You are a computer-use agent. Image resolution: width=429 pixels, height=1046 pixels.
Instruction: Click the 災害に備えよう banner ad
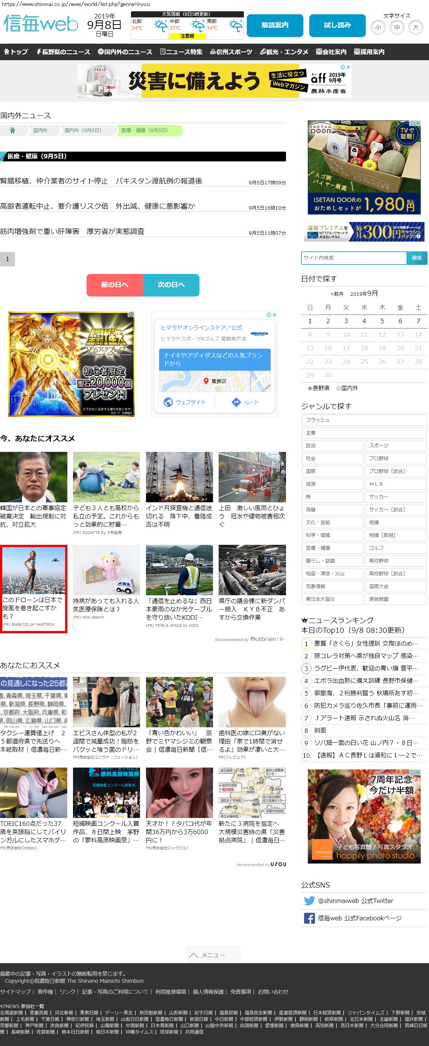coord(214,81)
